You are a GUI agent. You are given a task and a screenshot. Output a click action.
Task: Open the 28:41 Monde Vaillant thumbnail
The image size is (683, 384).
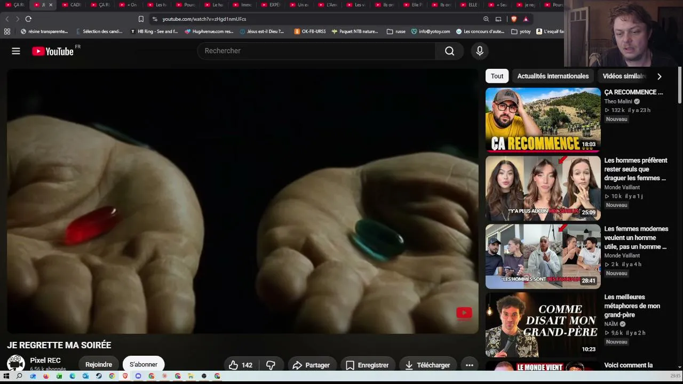pos(543,257)
